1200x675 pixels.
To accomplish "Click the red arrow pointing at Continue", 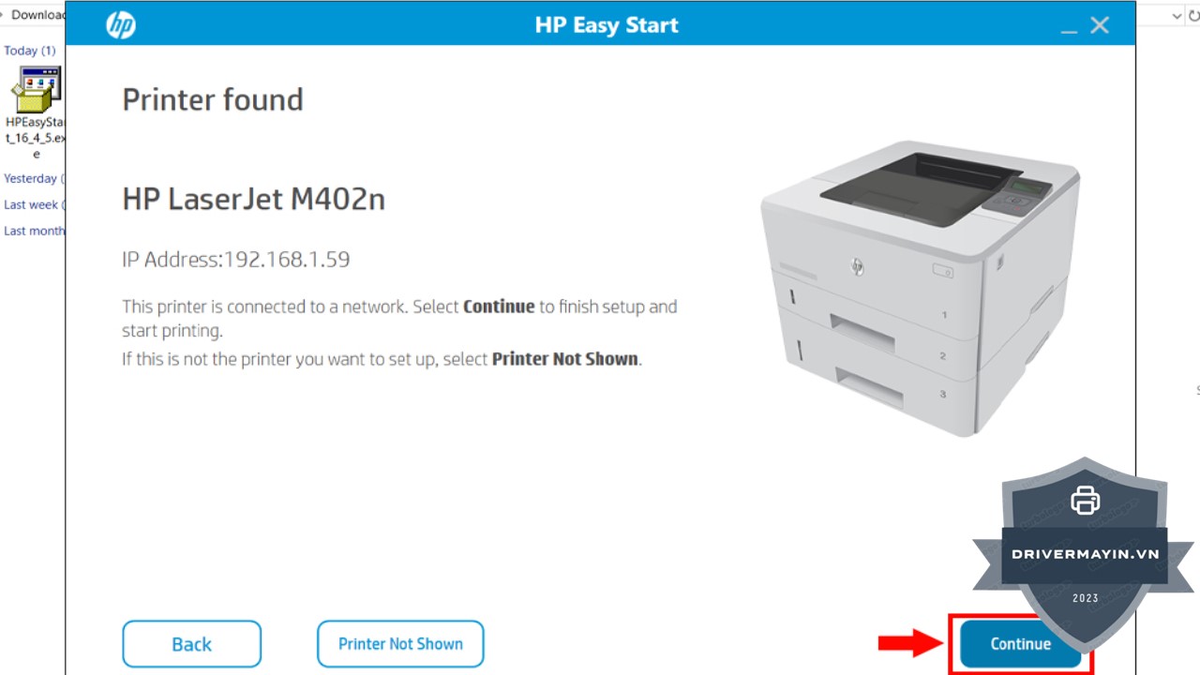I will pyautogui.click(x=911, y=643).
